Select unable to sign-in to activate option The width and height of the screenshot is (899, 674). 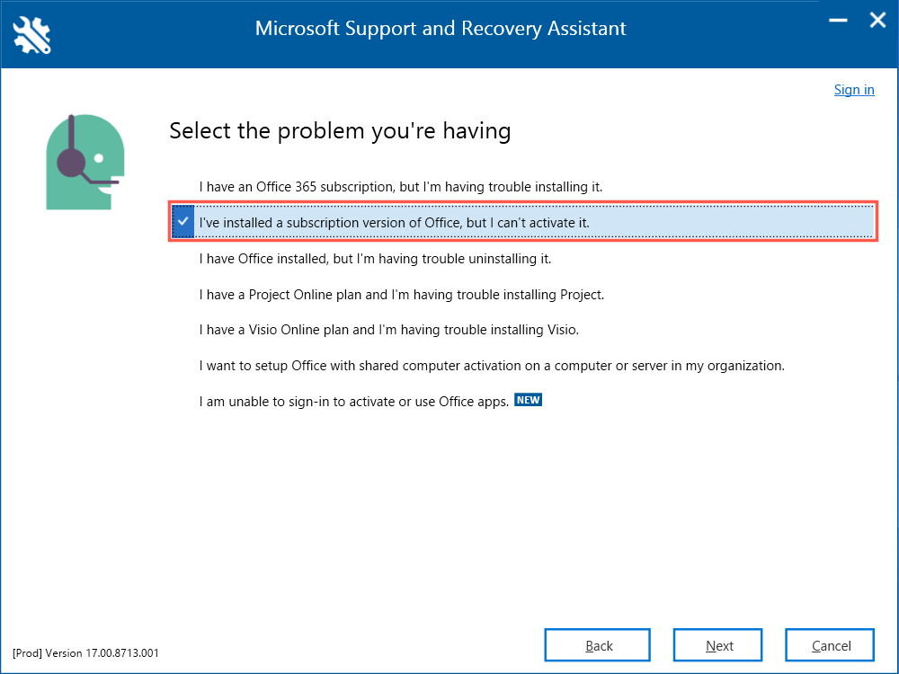354,402
